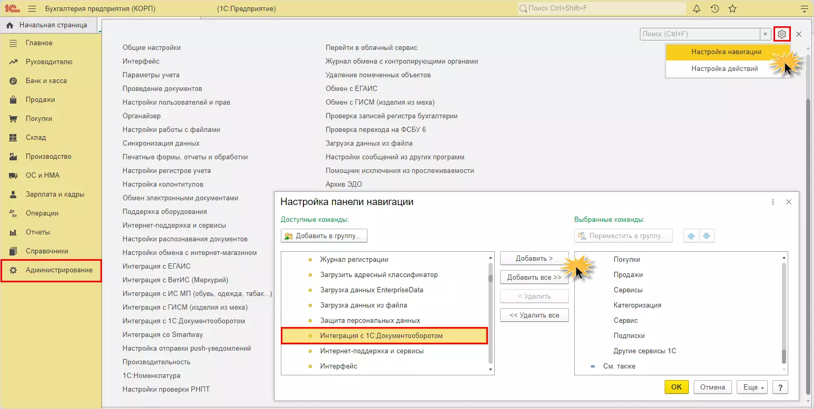Image resolution: width=814 pixels, height=409 pixels.
Task: Click the Добавить все >> button
Action: (x=534, y=278)
